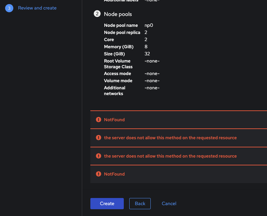This screenshot has width=267, height=216.
Task: Click the topmost NotFound error message text
Action: tap(114, 120)
